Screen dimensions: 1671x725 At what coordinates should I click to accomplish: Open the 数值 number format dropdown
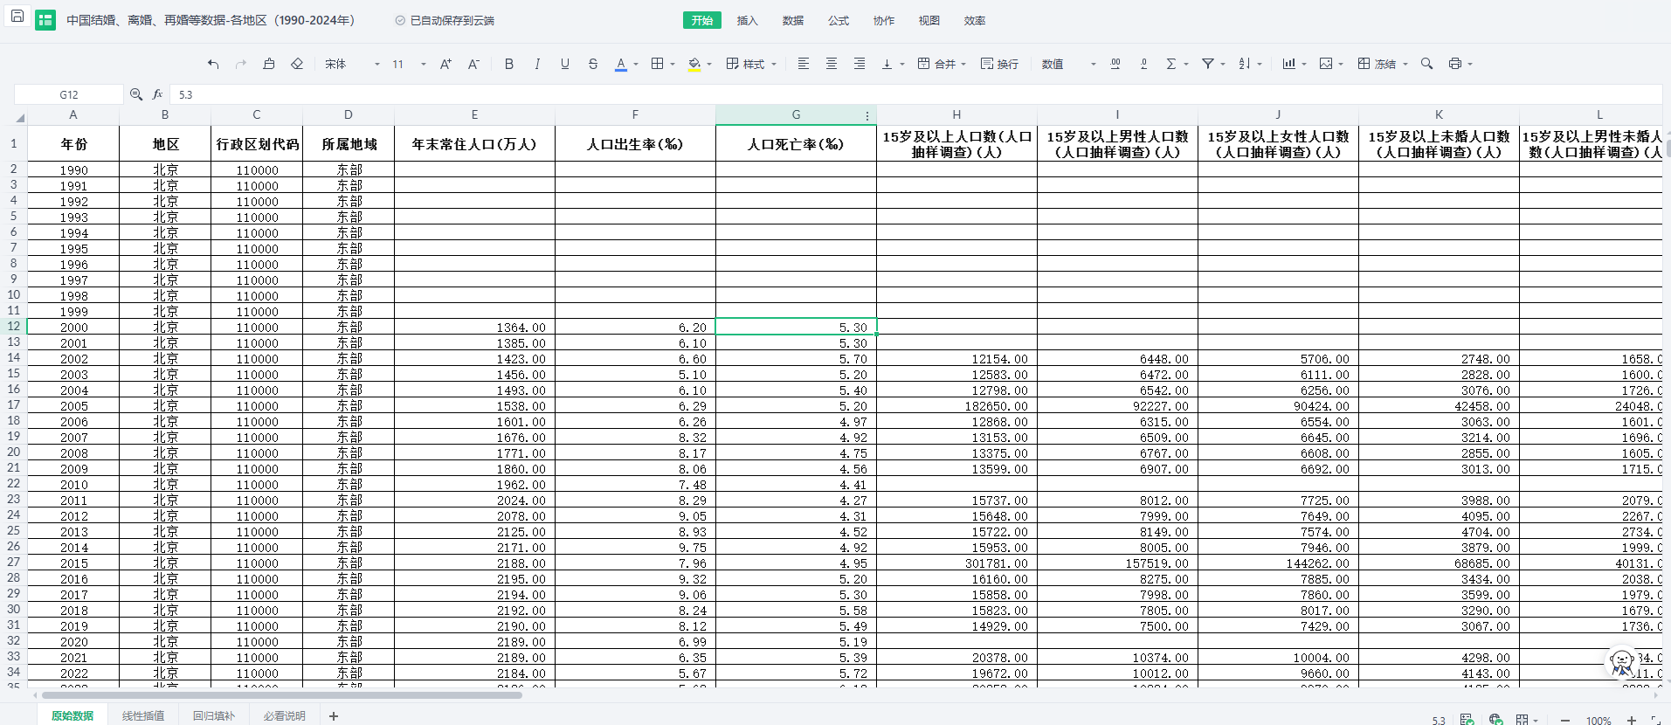[1068, 64]
